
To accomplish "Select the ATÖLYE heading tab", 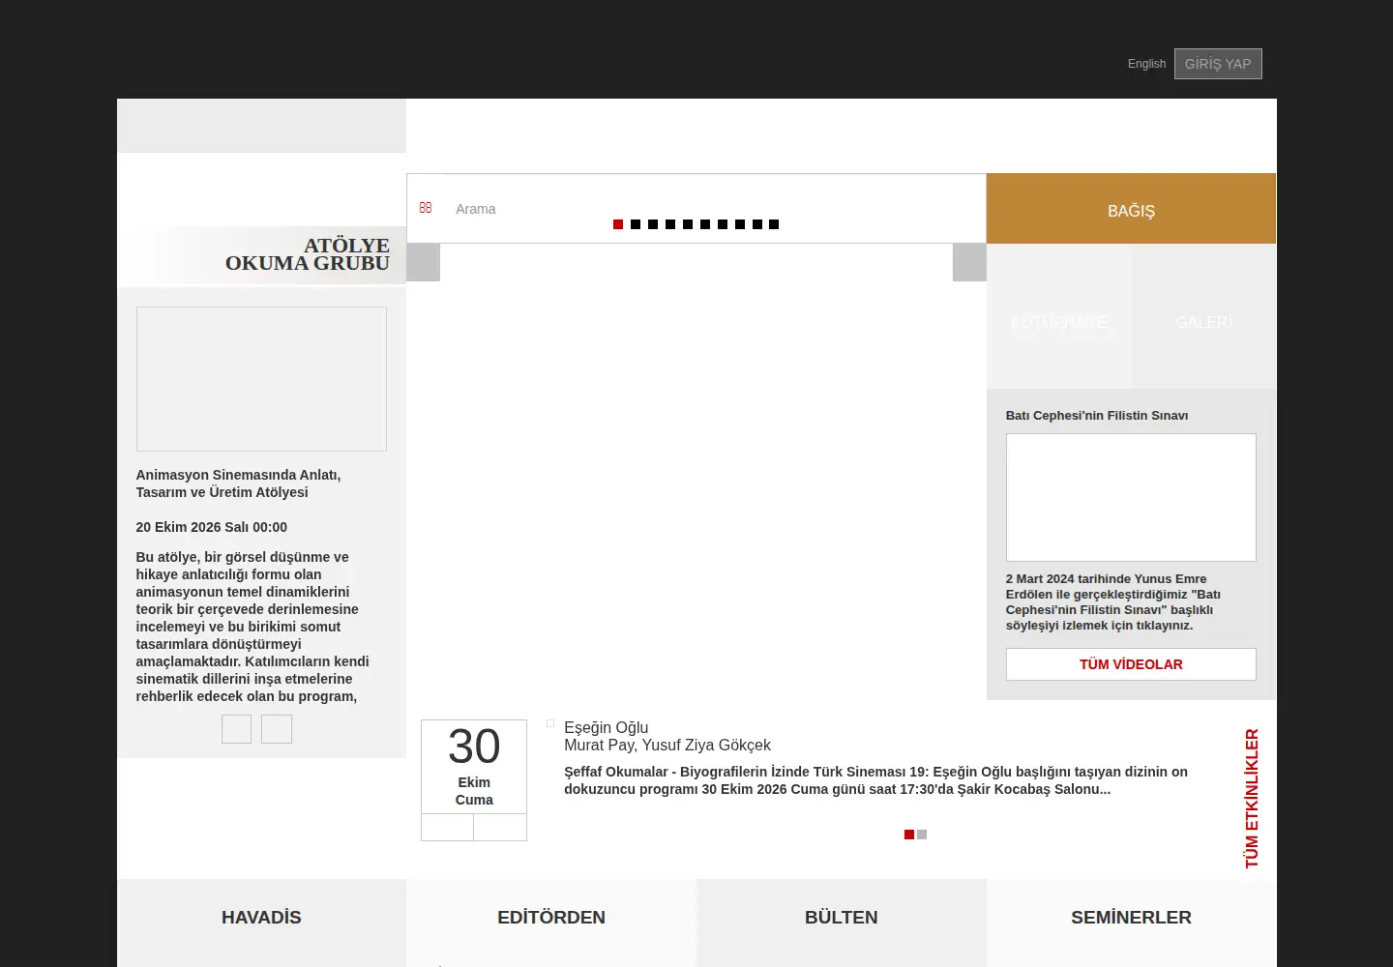I will 346,246.
